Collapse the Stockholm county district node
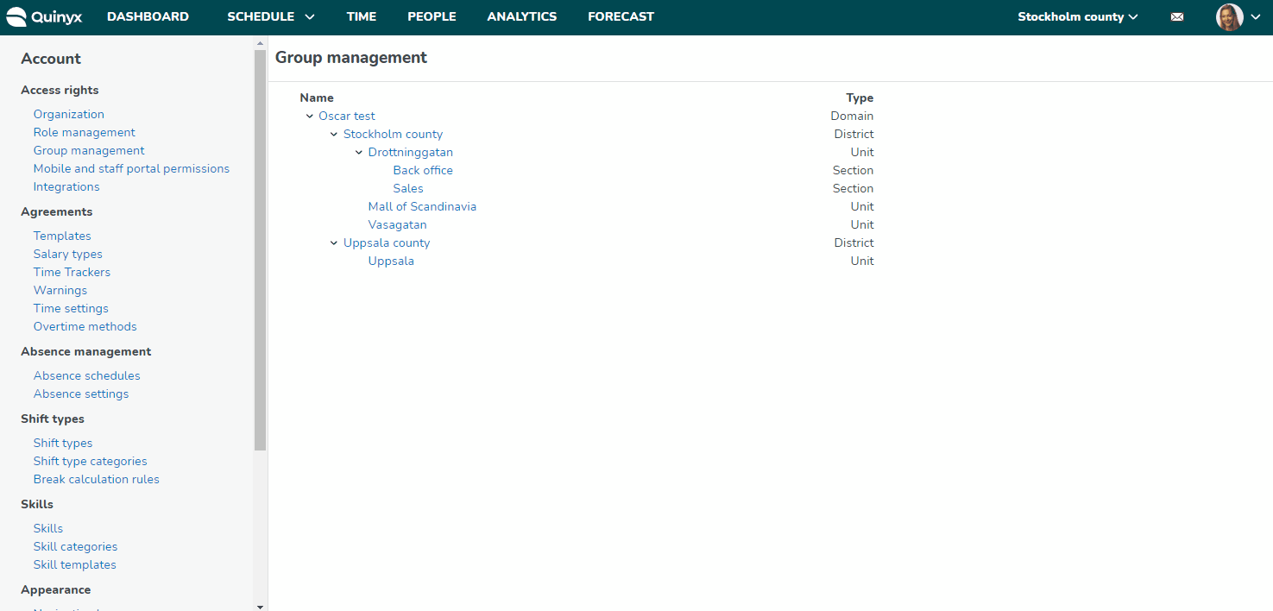This screenshot has width=1273, height=611. [334, 134]
